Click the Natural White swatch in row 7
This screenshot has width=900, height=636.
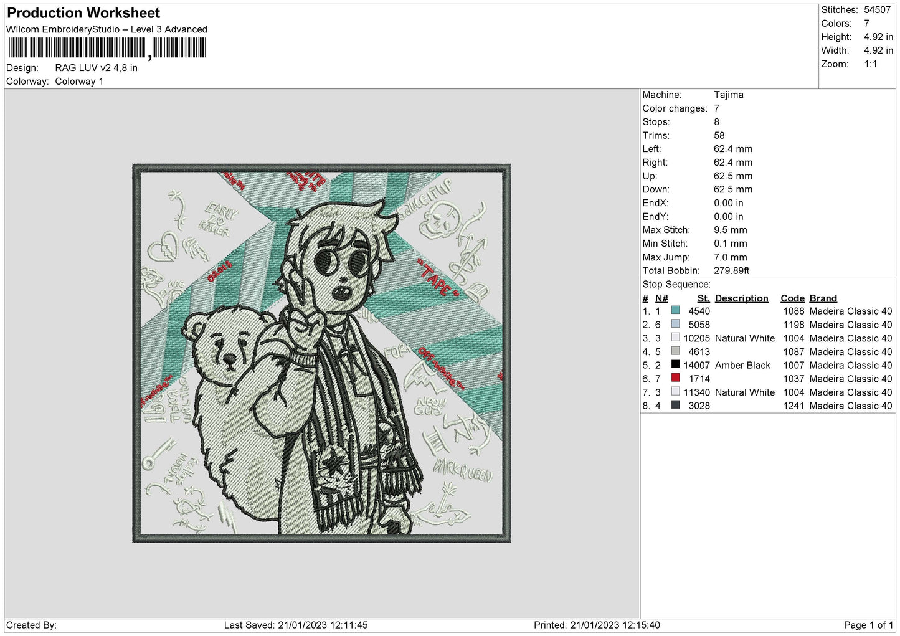675,392
